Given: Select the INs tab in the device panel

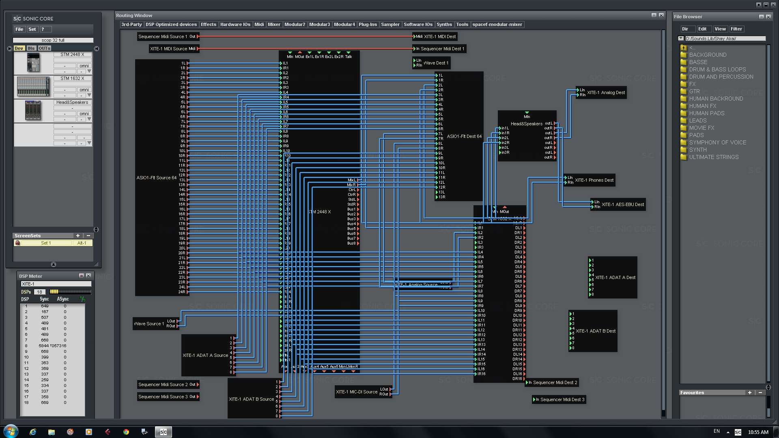Looking at the screenshot, I should click(31, 48).
